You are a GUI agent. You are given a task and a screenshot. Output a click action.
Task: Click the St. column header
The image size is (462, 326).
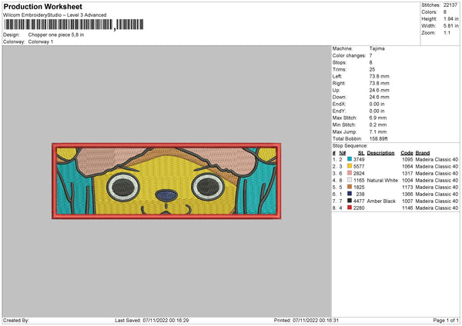point(362,152)
